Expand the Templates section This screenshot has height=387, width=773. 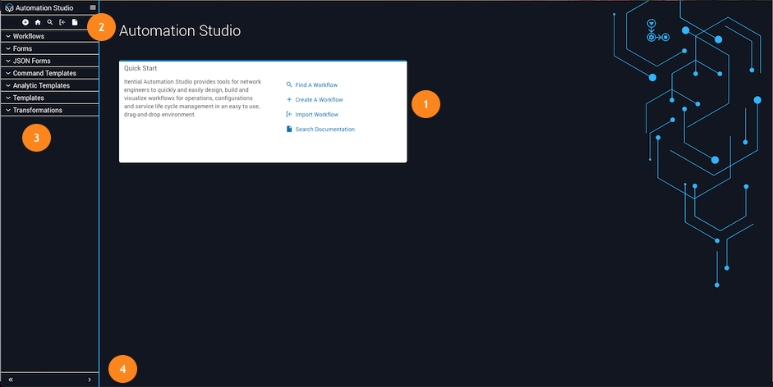(50, 98)
